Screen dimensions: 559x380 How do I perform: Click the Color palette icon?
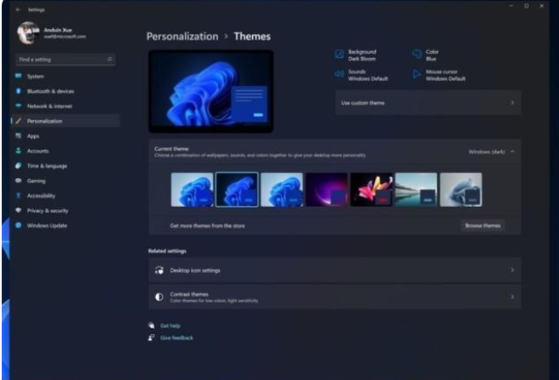417,55
